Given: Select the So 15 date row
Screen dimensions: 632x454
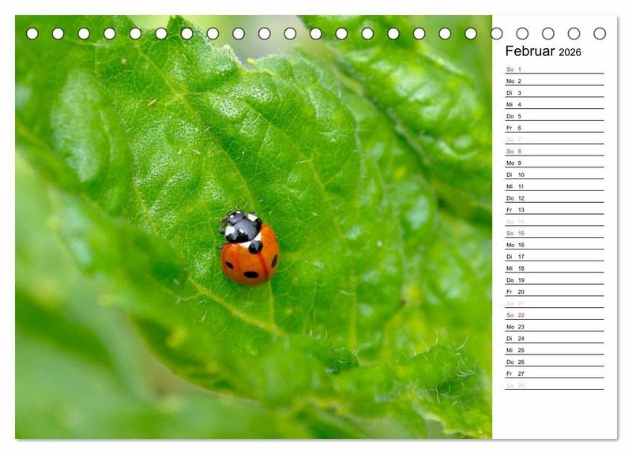Looking at the screenshot, I should 555,233.
